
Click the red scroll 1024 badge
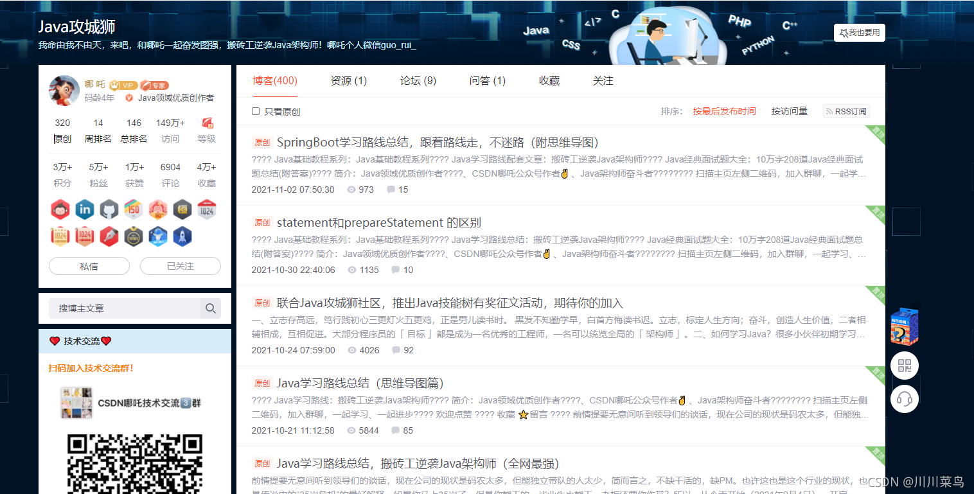(85, 236)
